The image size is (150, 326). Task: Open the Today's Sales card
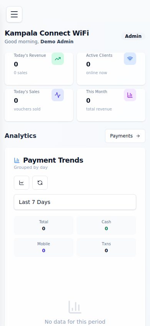point(39,105)
